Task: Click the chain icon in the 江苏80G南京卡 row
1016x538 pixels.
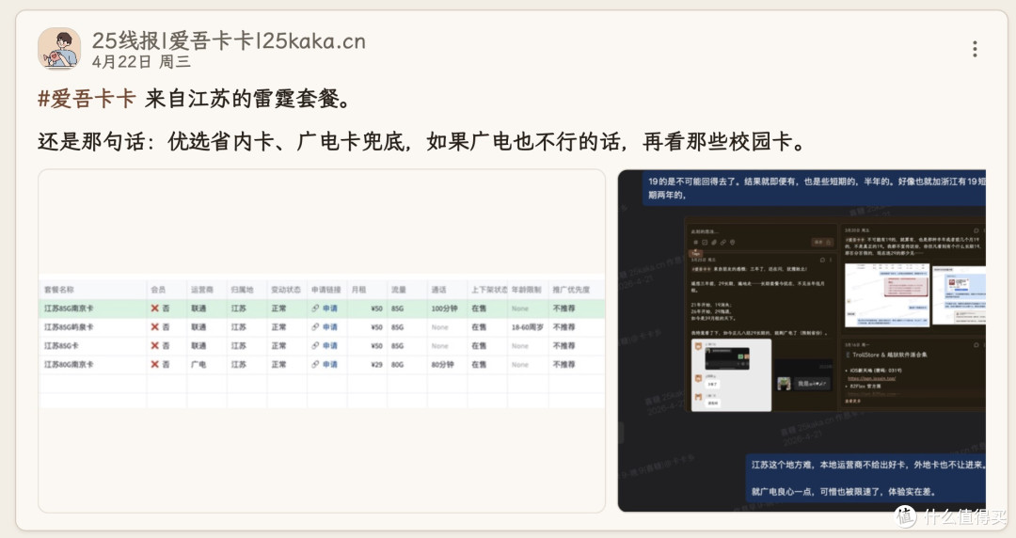Action: click(315, 364)
